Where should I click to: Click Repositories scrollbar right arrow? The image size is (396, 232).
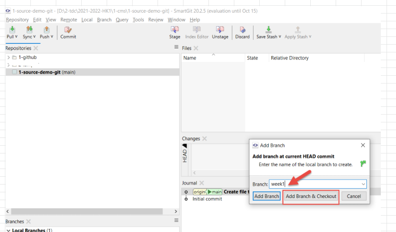point(176,212)
